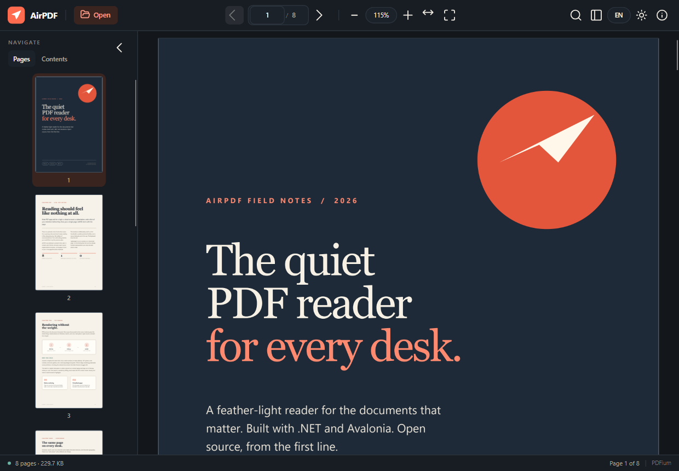Switch to the Contents tab
The height and width of the screenshot is (471, 679).
coord(55,59)
